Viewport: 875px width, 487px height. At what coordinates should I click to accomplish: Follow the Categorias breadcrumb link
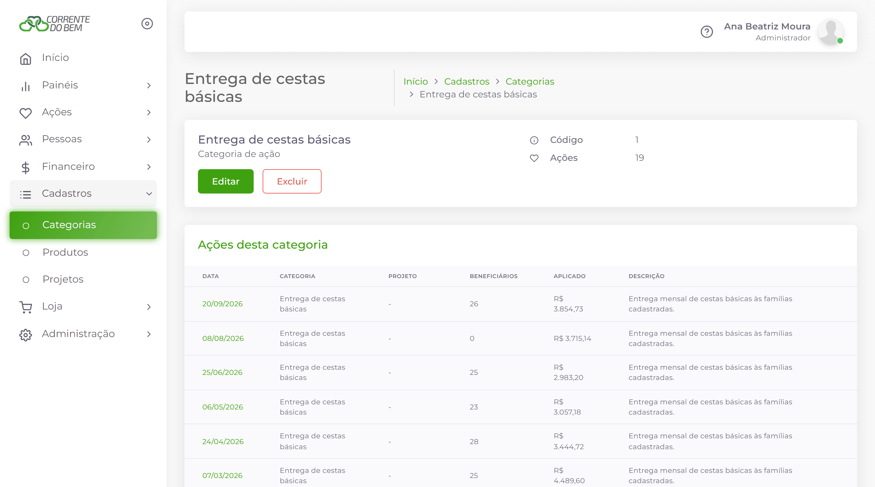[529, 82]
